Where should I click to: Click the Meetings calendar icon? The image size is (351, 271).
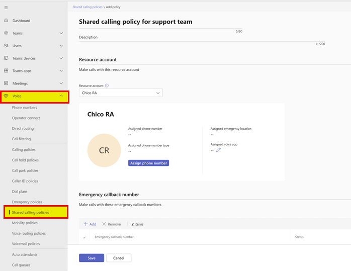tap(6, 83)
